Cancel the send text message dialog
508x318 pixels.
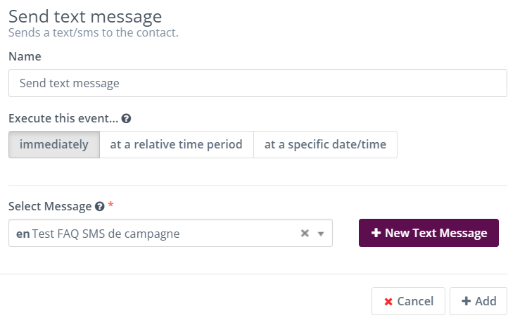pyautogui.click(x=408, y=301)
